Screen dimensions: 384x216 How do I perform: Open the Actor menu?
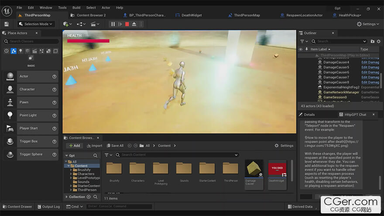106,7
